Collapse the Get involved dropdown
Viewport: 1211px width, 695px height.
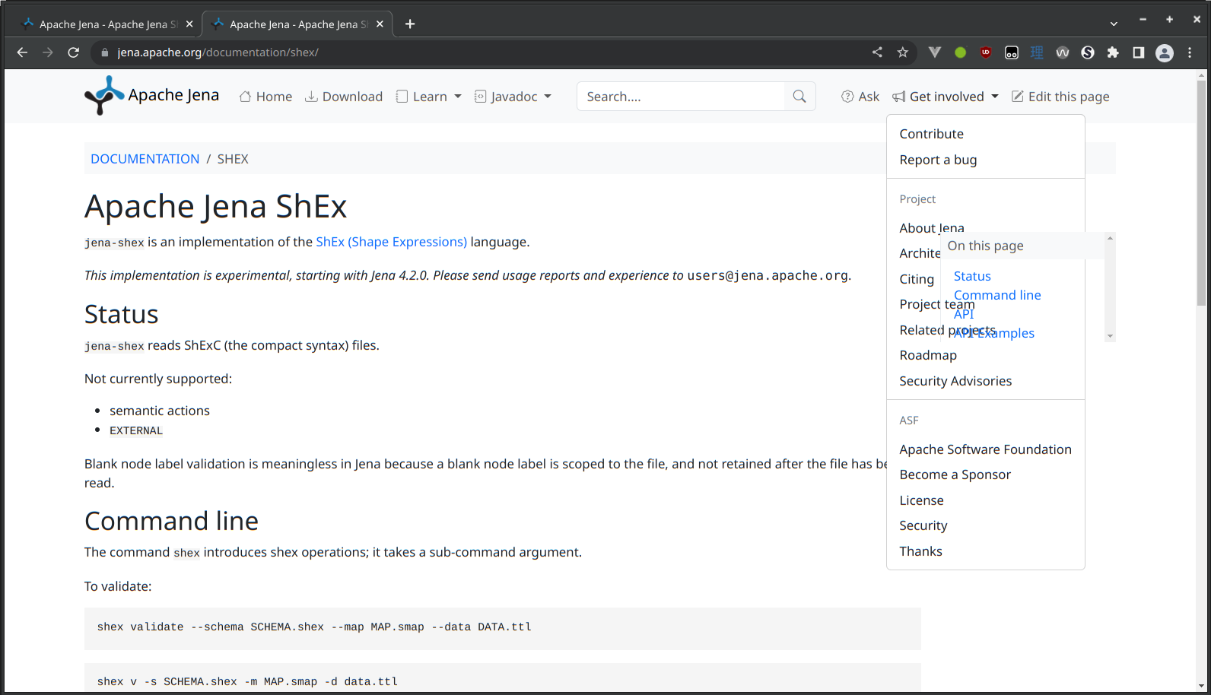(946, 97)
